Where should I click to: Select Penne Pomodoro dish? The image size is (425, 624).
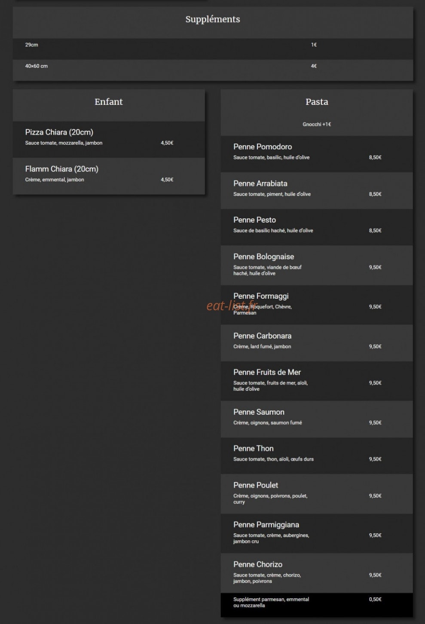point(317,154)
